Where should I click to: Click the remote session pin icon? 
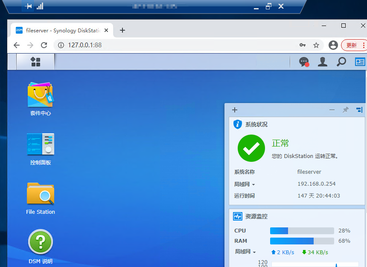pos(28,6)
